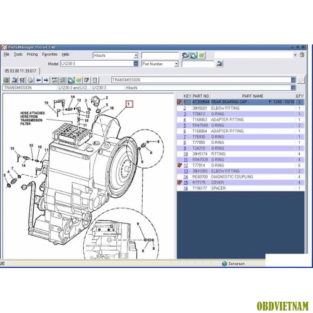This screenshot has width=313, height=313.
Task: Click callout box 1 in the diagram
Action: tap(129, 104)
